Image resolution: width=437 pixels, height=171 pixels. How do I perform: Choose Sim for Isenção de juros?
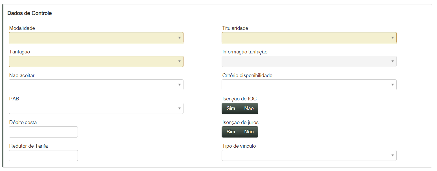point(231,132)
